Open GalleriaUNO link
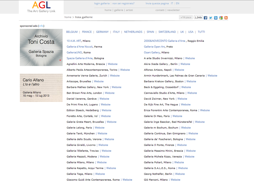The width and height of the screenshot is (254, 181). (x=74, y=53)
